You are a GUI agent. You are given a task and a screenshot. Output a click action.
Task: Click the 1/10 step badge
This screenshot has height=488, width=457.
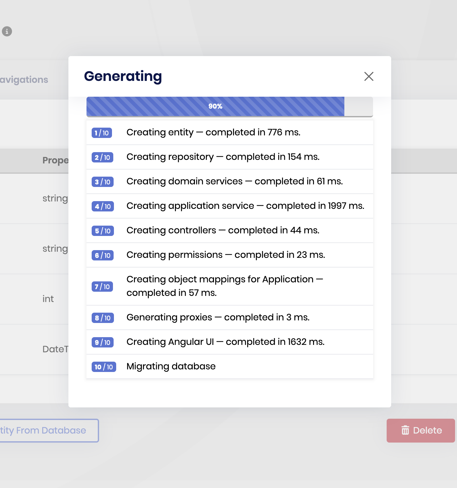click(x=102, y=133)
